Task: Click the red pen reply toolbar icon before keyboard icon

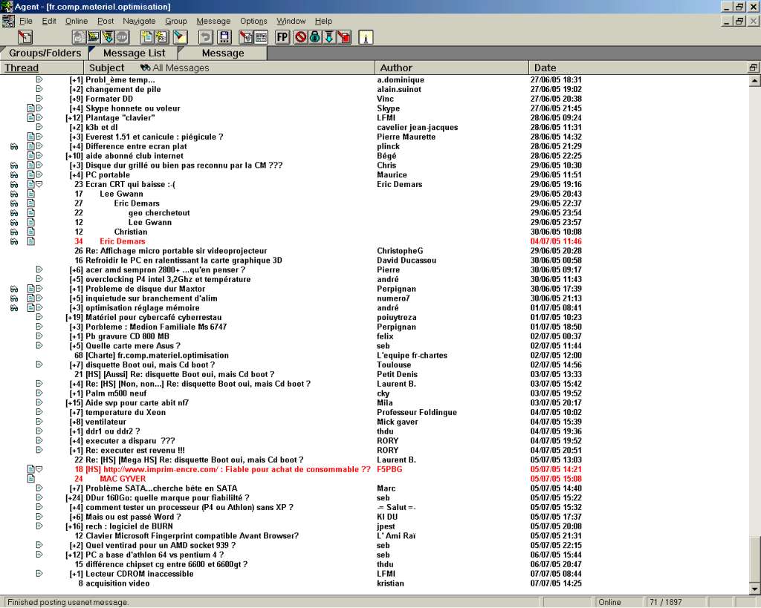Action: 246,37
